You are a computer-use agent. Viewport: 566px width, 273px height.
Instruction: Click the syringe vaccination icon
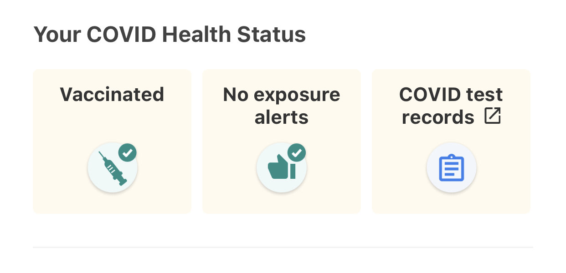(x=112, y=169)
